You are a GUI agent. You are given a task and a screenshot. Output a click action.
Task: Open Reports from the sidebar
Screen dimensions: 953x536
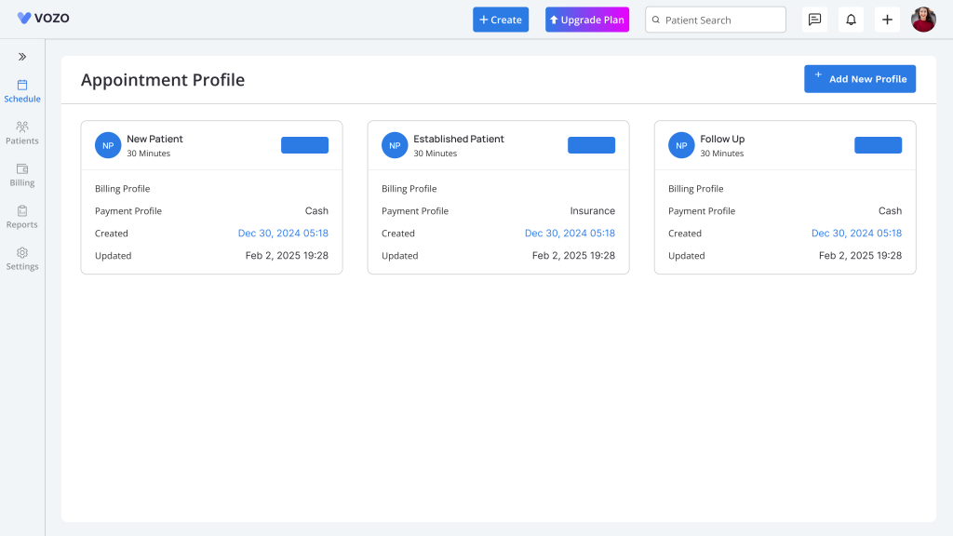pyautogui.click(x=22, y=217)
